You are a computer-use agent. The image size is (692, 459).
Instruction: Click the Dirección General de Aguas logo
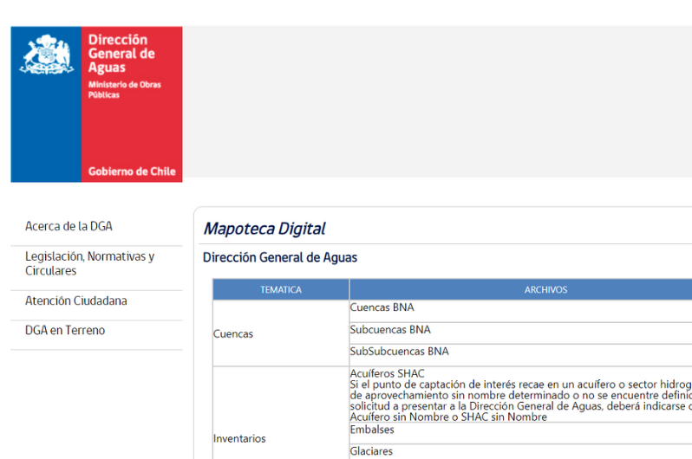tap(96, 104)
